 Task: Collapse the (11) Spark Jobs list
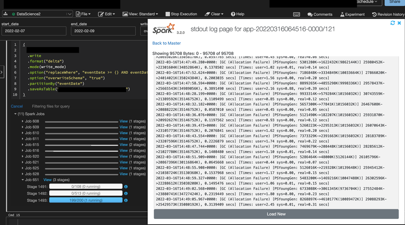click(15, 114)
